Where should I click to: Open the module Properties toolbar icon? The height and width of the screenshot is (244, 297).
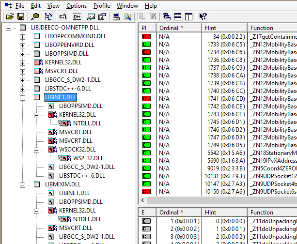[x=102, y=16]
